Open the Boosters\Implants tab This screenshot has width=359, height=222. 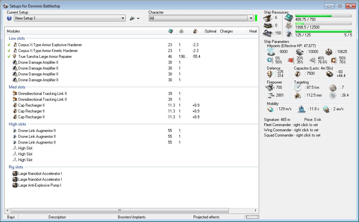point(131,217)
